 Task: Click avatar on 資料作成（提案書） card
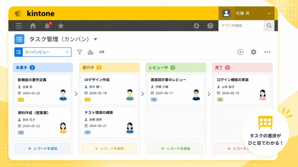pyautogui.click(x=63, y=128)
